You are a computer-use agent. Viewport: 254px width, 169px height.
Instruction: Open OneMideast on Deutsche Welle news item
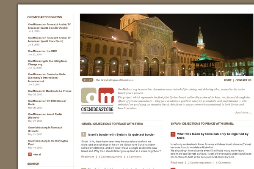pyautogui.click(x=47, y=78)
